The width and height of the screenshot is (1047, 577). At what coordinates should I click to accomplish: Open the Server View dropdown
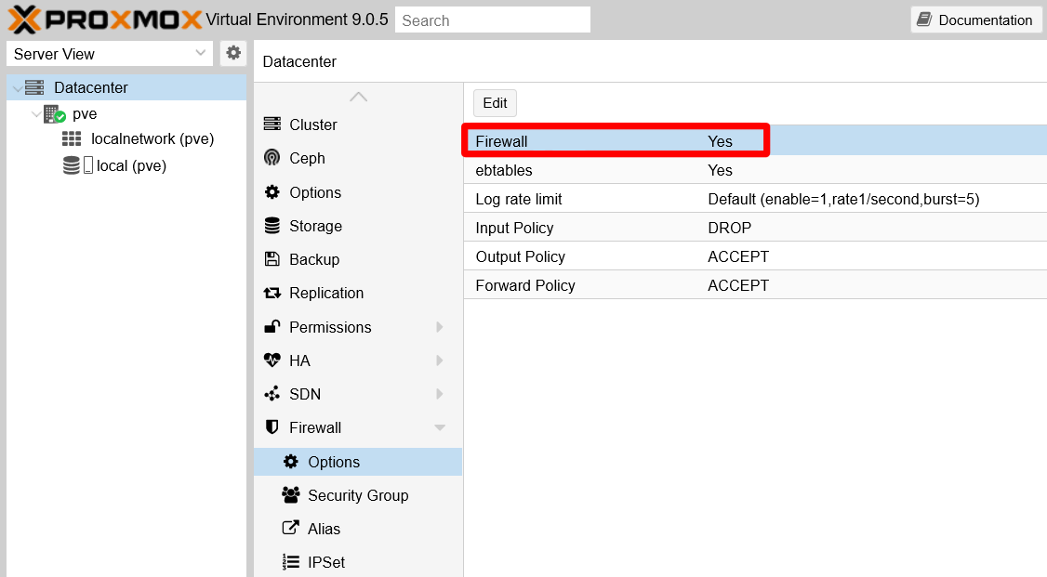coord(198,53)
